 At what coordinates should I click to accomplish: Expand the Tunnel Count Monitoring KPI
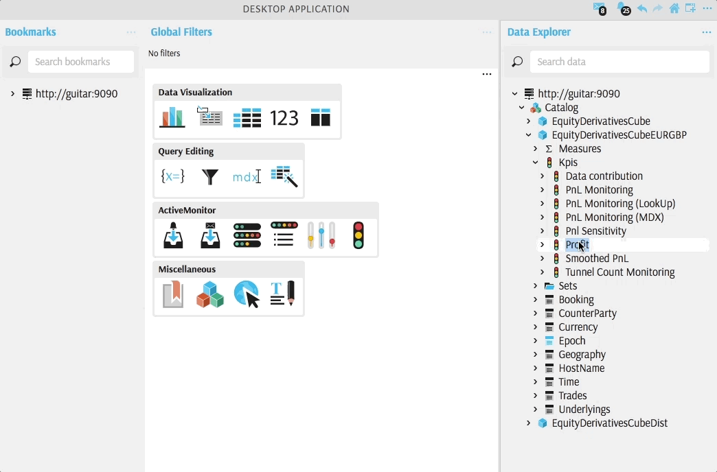543,272
